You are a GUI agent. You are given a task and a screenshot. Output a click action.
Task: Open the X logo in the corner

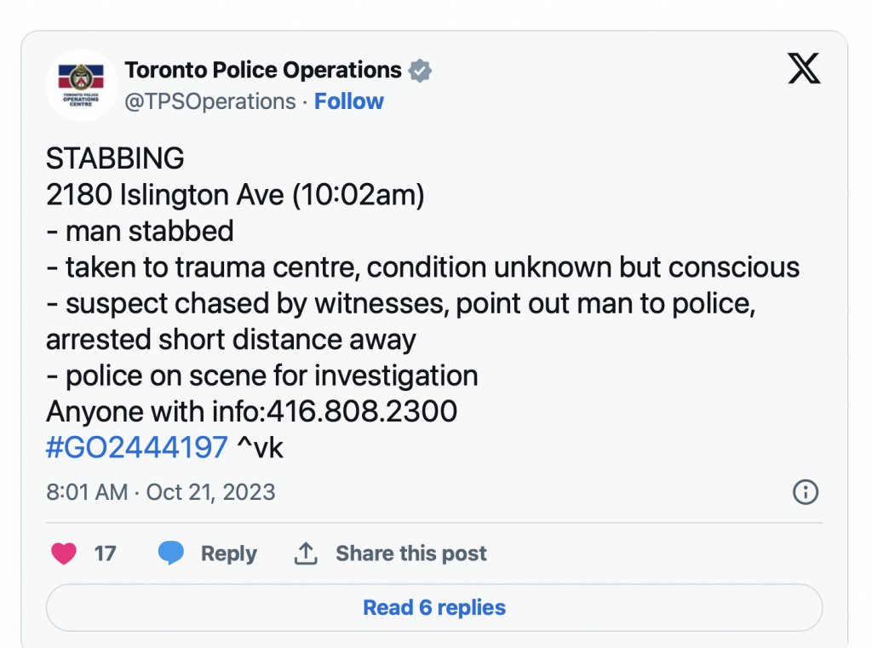coord(803,69)
